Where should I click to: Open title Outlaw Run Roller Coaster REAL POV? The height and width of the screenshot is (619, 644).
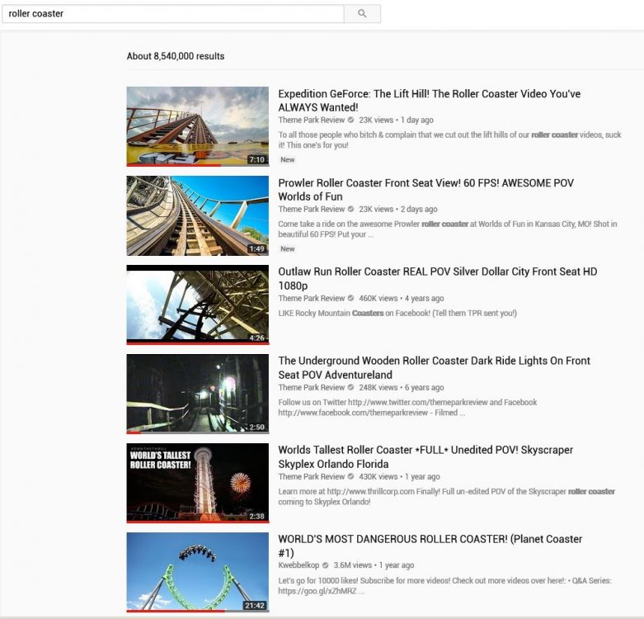pos(437,278)
